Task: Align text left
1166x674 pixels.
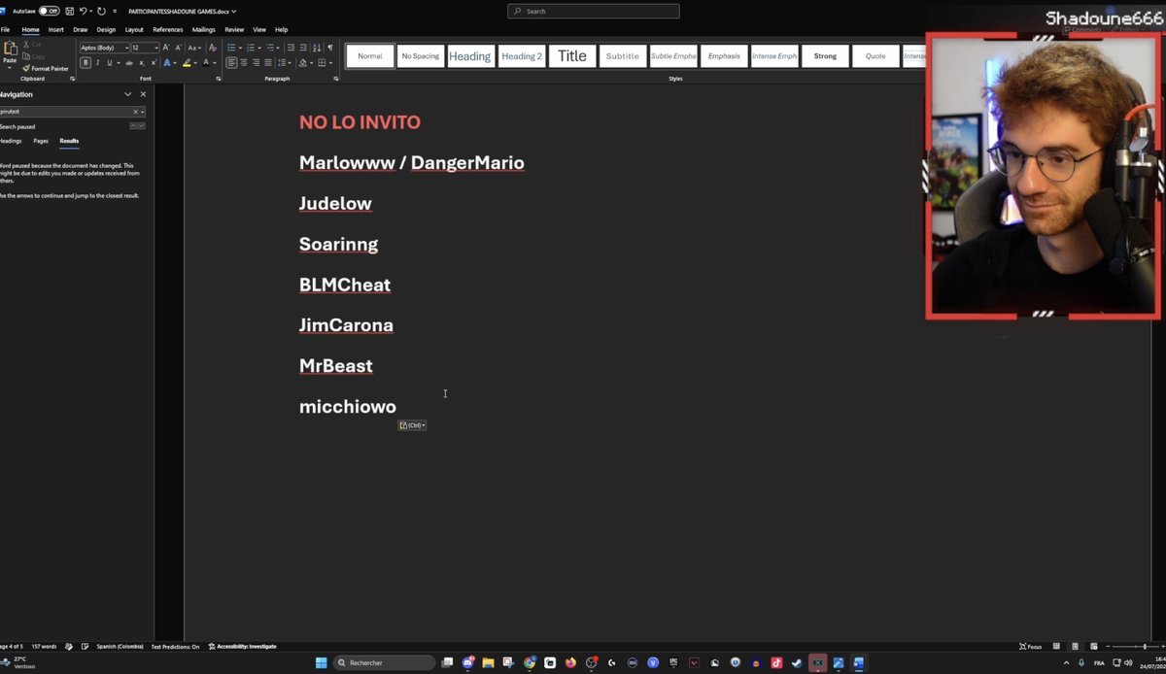Action: 231,62
